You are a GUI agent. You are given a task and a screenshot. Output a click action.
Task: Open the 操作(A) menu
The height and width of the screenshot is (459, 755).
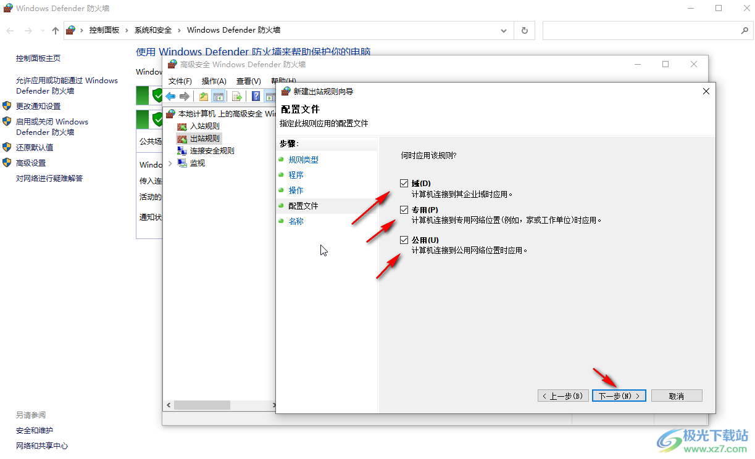click(214, 81)
